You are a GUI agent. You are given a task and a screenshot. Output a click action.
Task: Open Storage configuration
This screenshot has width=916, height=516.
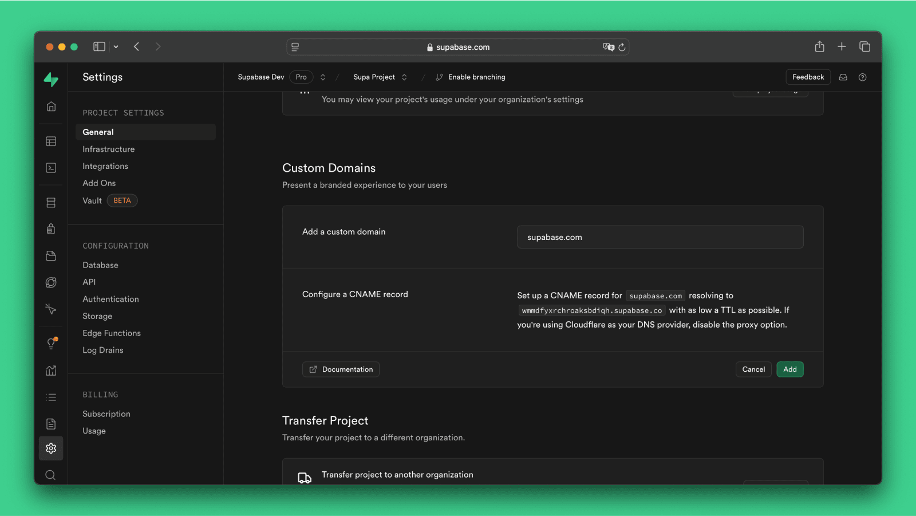pos(97,316)
